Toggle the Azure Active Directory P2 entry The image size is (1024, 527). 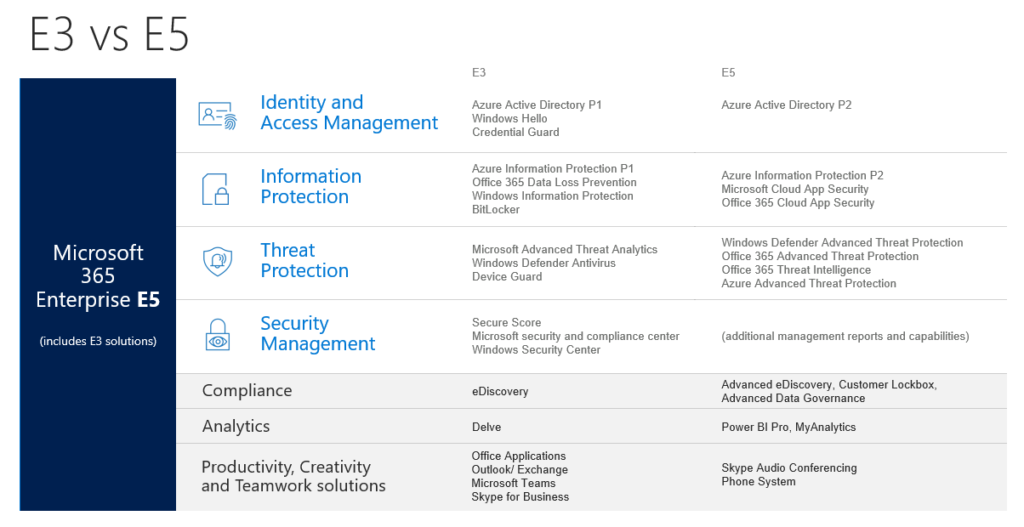[785, 105]
